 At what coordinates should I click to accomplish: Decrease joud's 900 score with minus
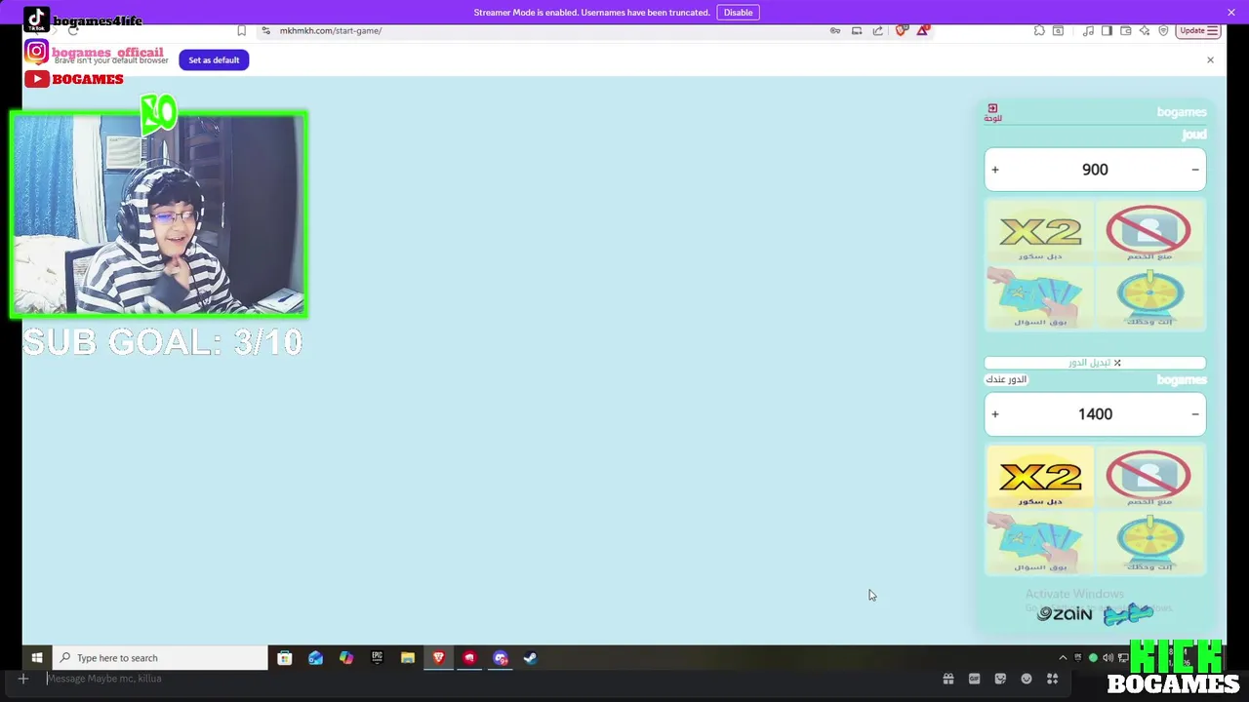(x=1194, y=170)
